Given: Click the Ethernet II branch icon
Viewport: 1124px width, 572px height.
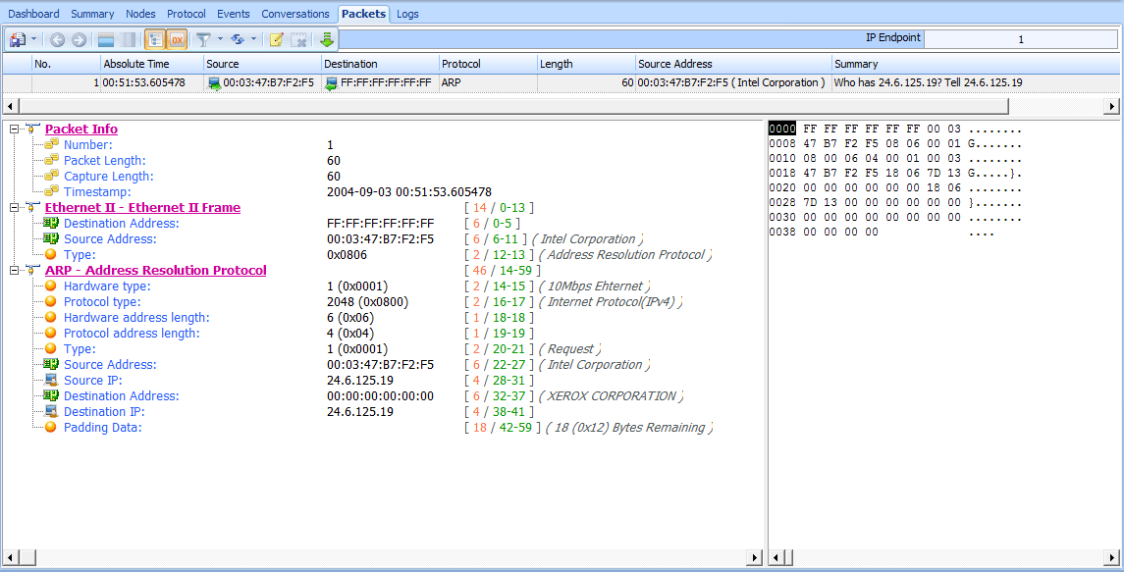Looking at the screenshot, I should 31,208.
